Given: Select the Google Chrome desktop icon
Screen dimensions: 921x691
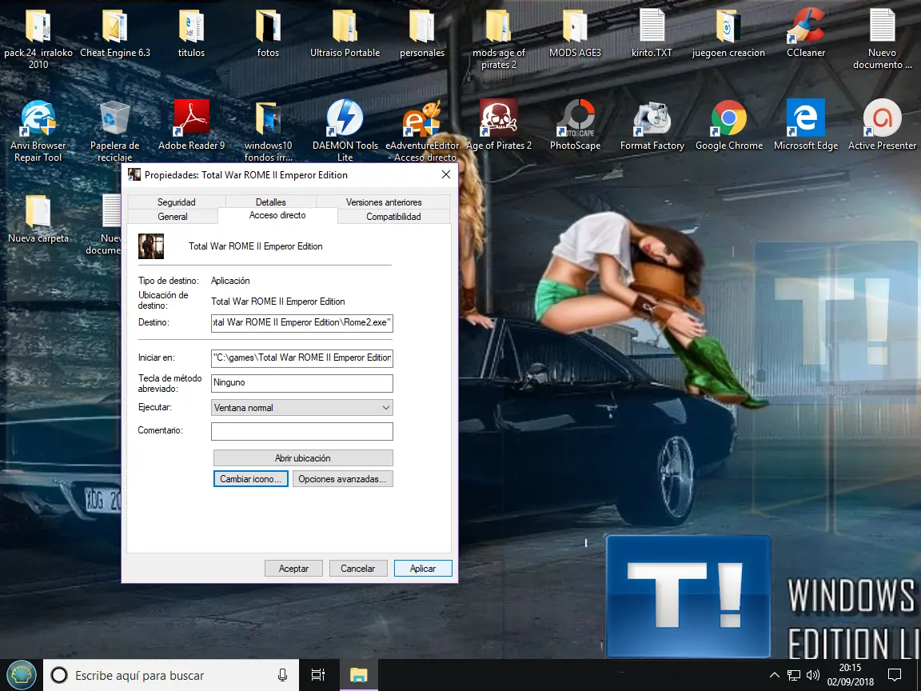Looking at the screenshot, I should pyautogui.click(x=728, y=118).
